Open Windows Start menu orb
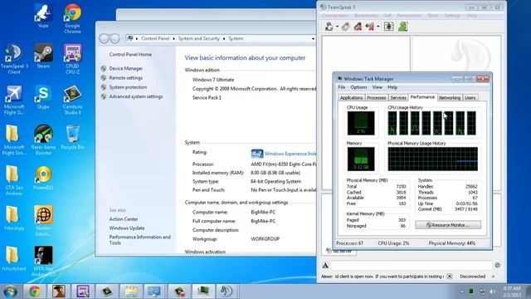 coord(10,292)
